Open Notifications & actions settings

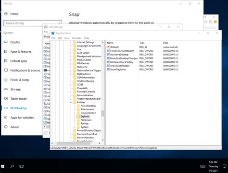[x=25, y=70]
